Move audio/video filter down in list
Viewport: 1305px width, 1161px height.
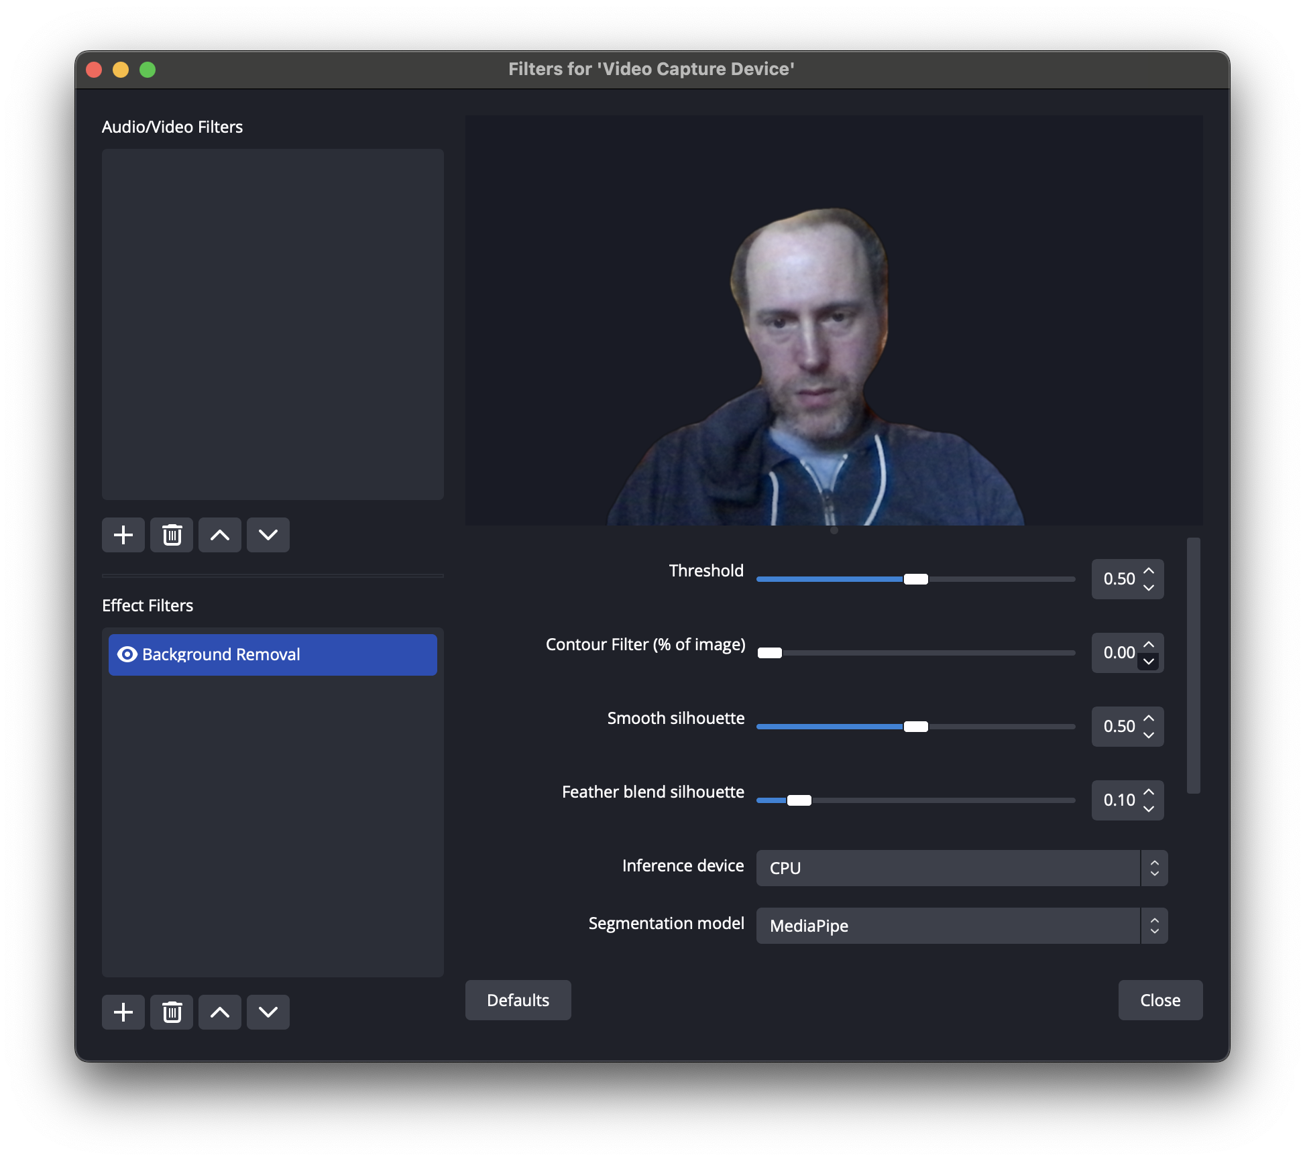pyautogui.click(x=268, y=535)
